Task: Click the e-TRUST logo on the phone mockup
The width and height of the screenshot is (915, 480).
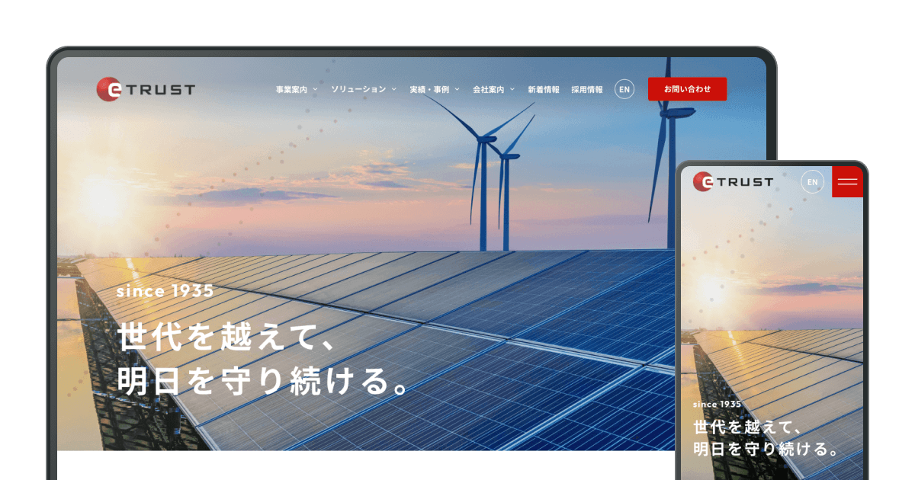Action: [733, 181]
